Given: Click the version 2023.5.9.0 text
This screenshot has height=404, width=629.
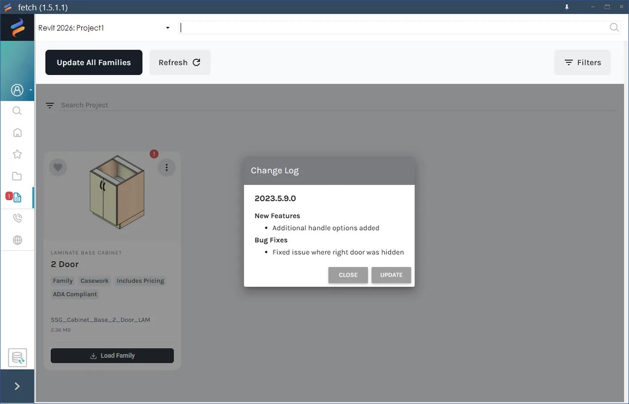Looking at the screenshot, I should 275,198.
